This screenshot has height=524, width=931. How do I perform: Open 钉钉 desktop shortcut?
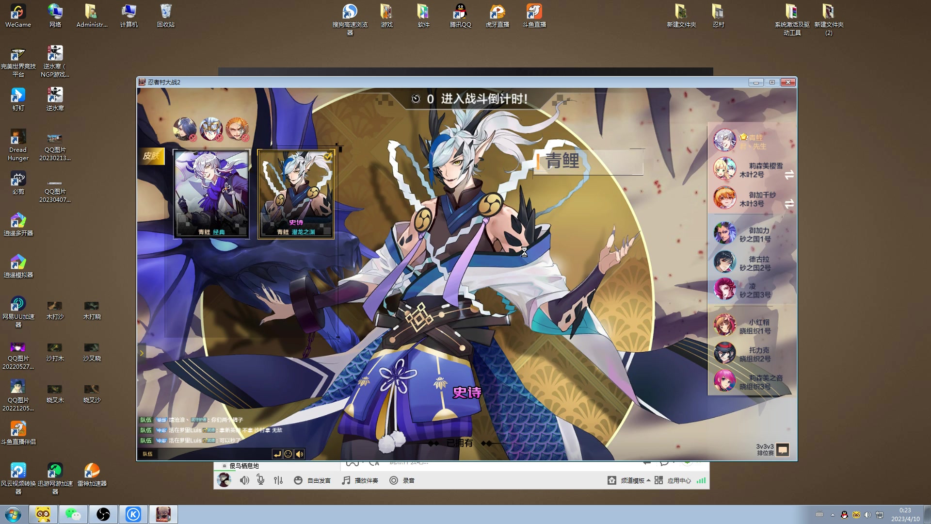(x=18, y=99)
